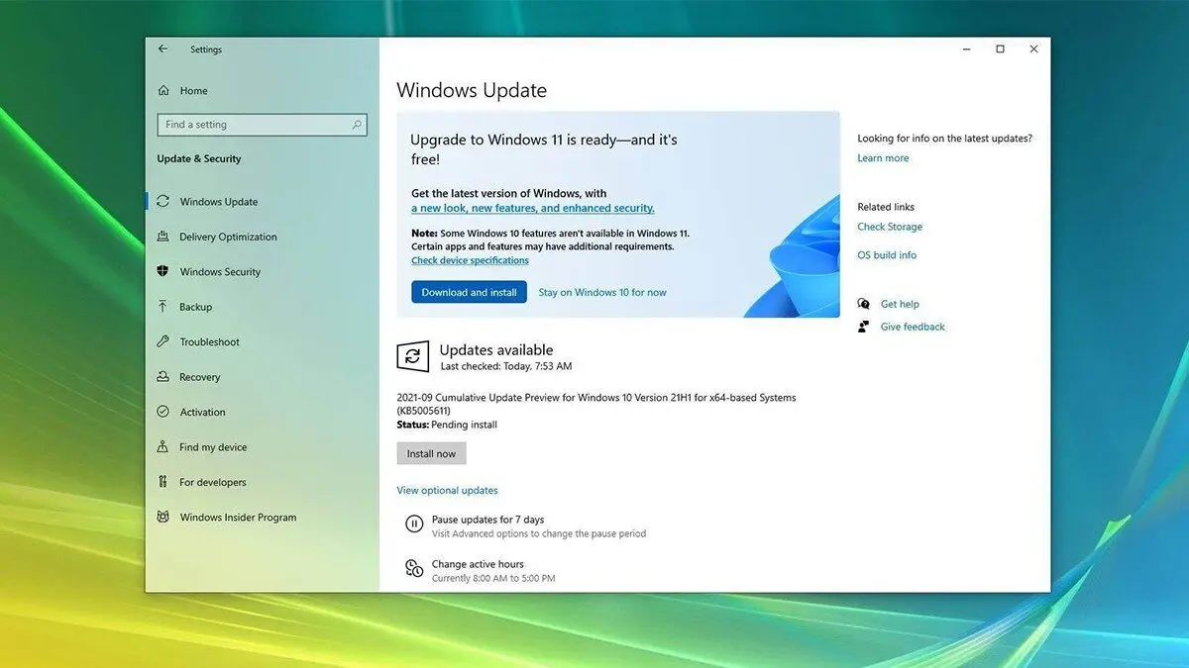Select Find my device
Screen dimensions: 1189x668
213,447
